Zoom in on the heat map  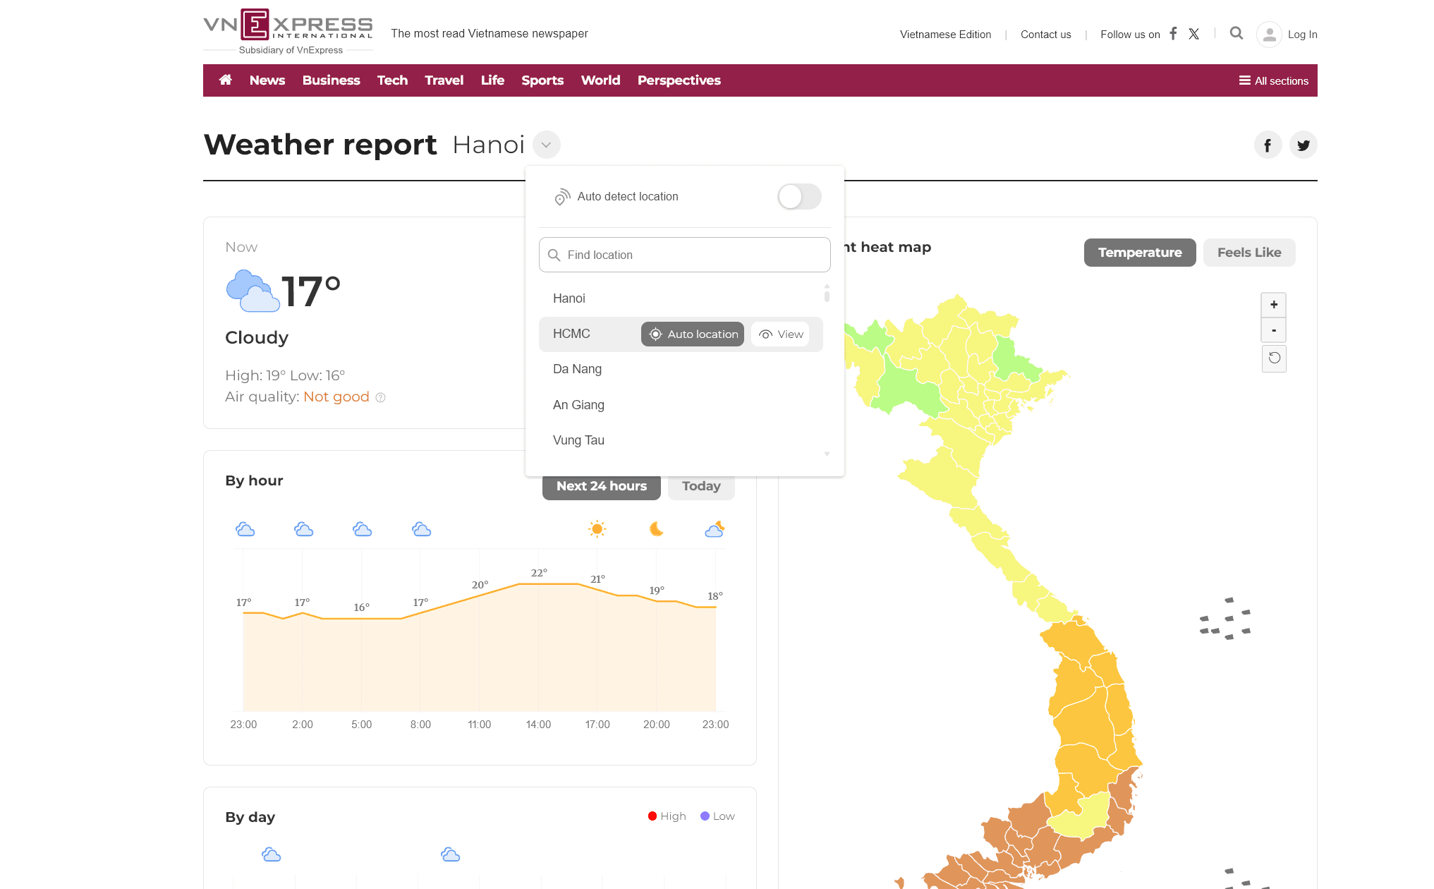point(1273,305)
